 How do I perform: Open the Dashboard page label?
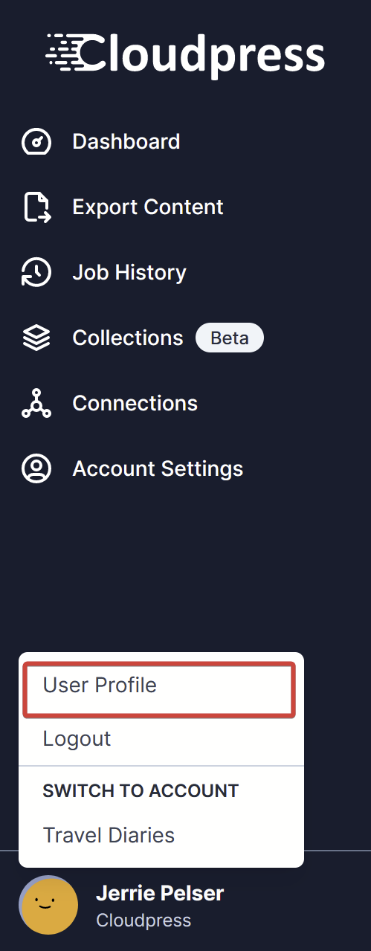[126, 141]
